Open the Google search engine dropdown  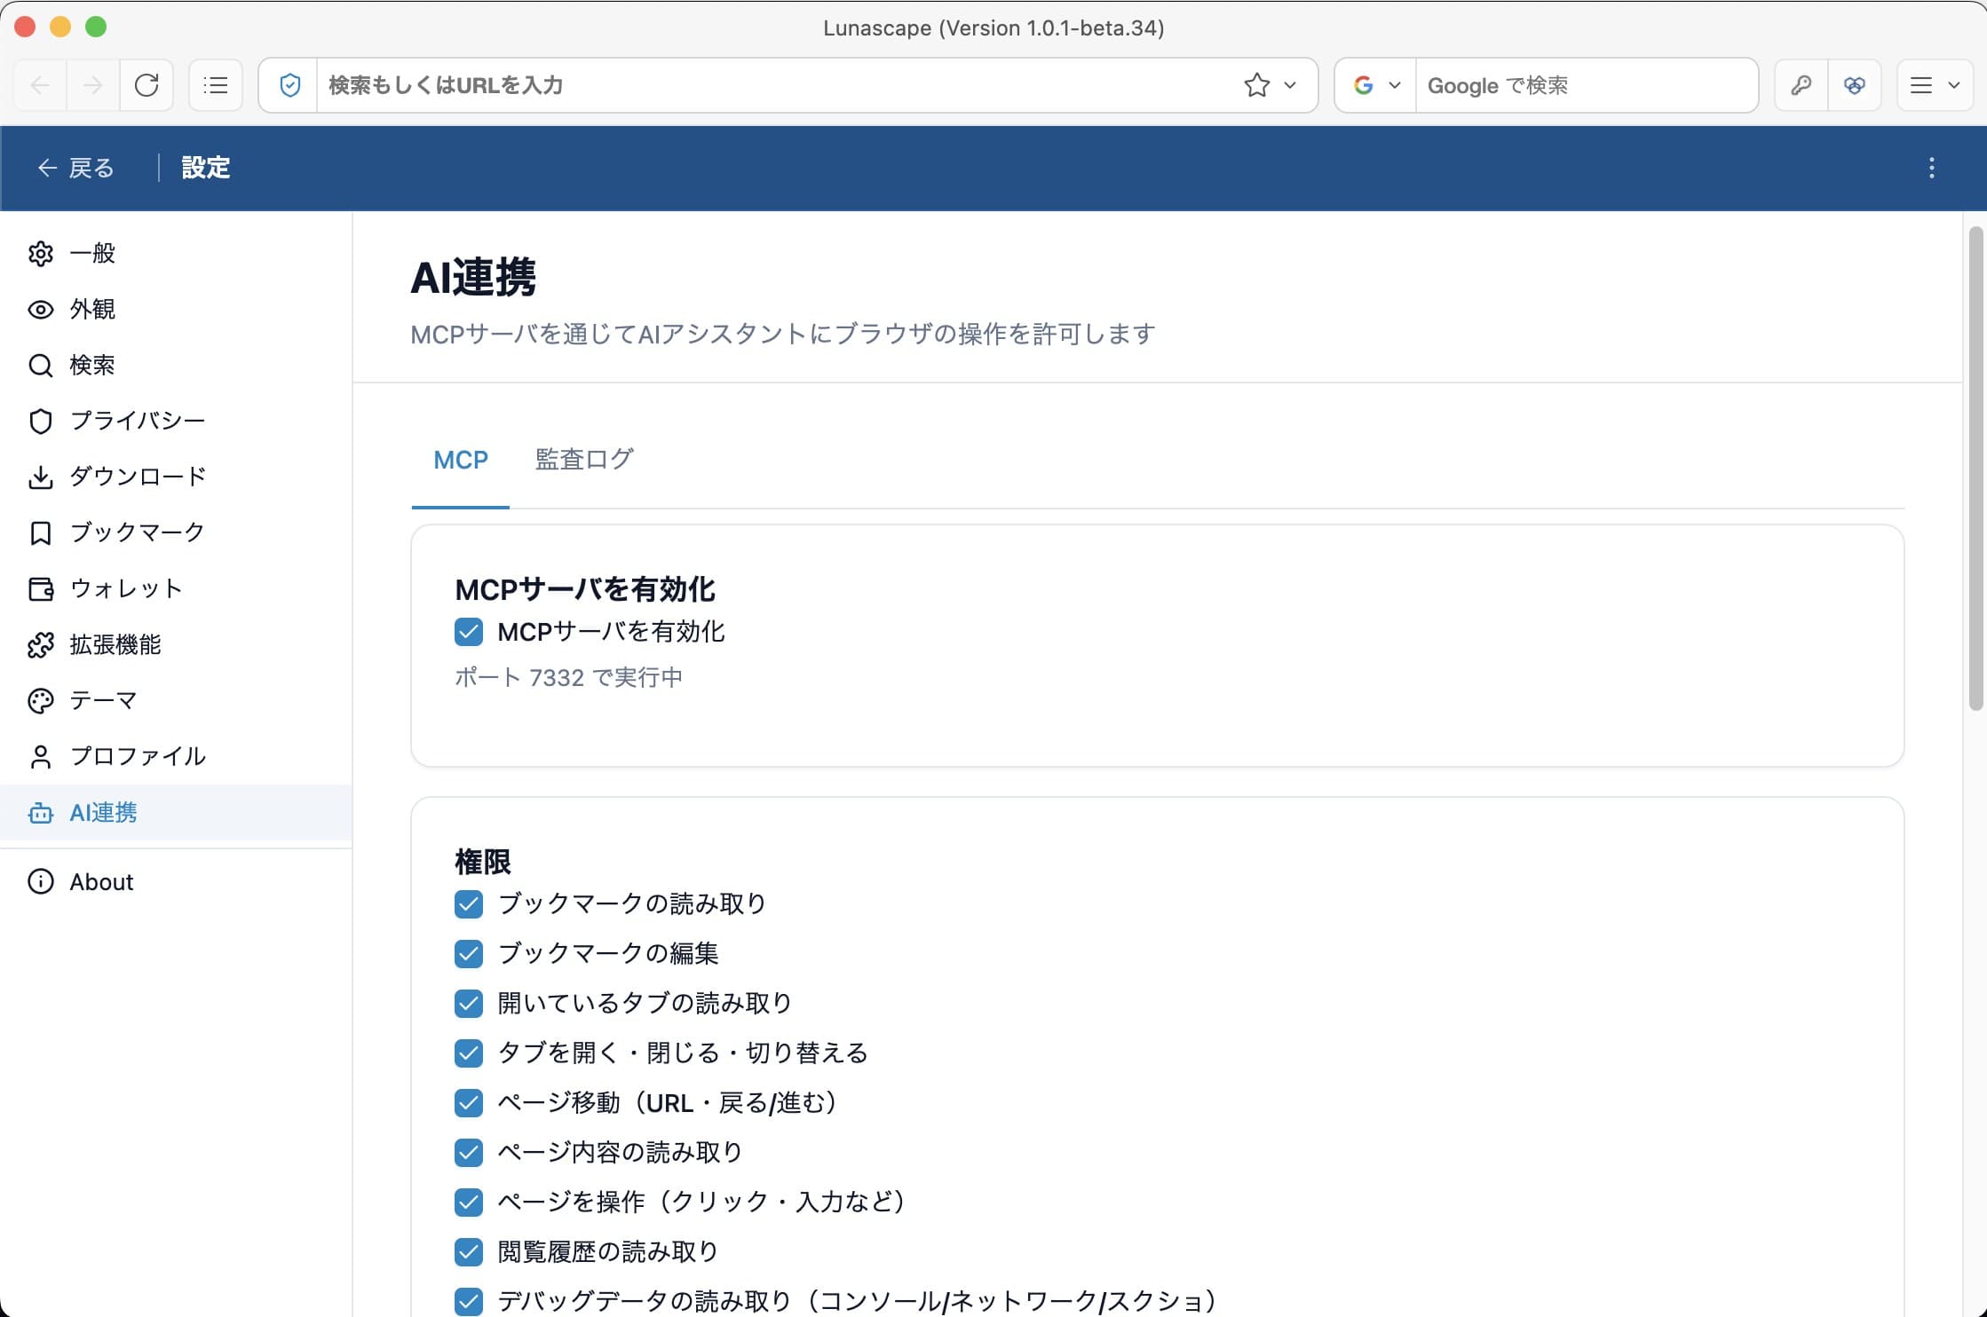coord(1376,85)
